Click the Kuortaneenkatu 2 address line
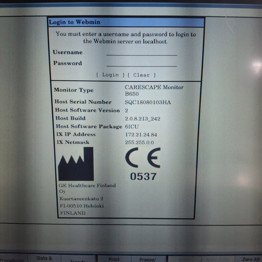 [81, 199]
